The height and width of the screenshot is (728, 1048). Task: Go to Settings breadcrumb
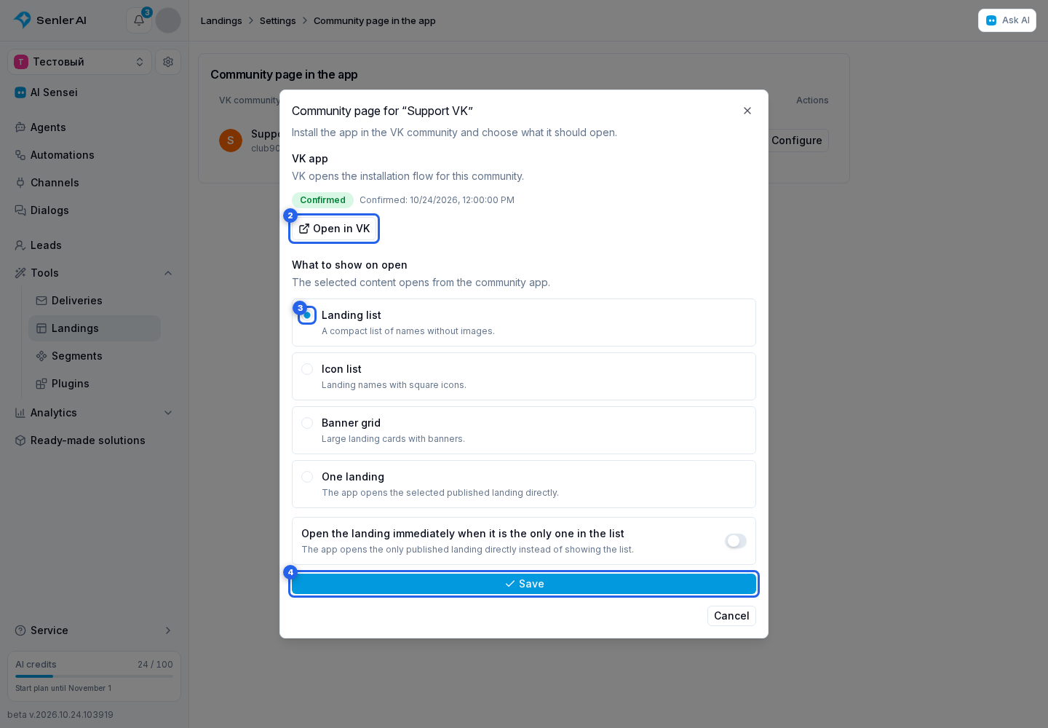[x=278, y=20]
